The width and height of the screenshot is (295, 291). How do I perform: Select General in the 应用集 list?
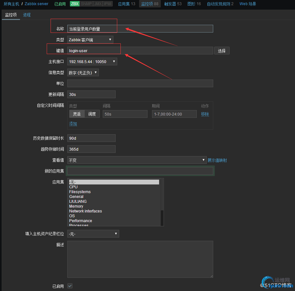pos(114,197)
